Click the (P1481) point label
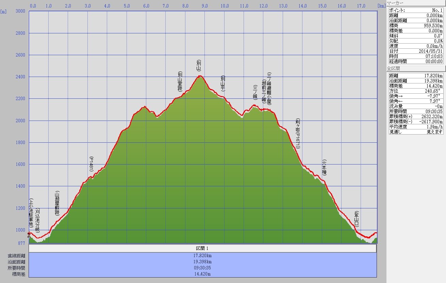 91,164
